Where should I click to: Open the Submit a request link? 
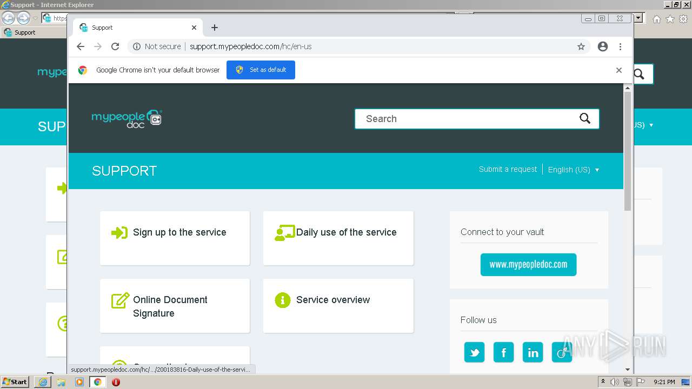(508, 169)
